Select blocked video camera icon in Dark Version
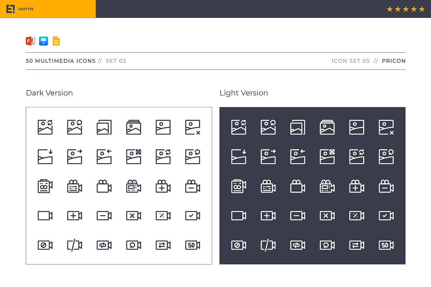The width and height of the screenshot is (431, 287). coord(45,245)
